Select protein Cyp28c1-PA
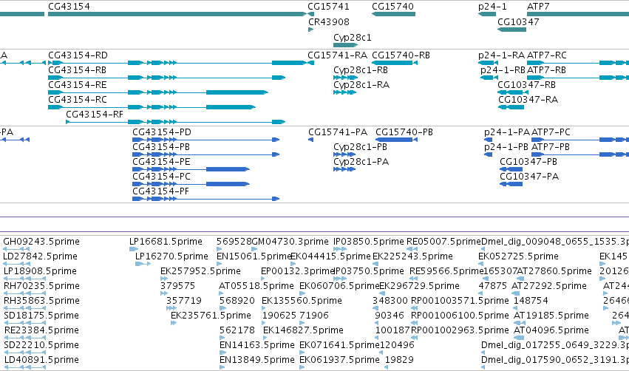Screen dimensions: 629x371 tap(344, 169)
